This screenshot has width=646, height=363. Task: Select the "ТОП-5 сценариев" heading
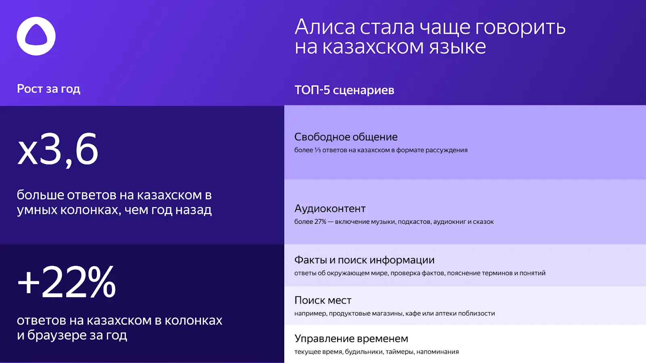tap(344, 90)
